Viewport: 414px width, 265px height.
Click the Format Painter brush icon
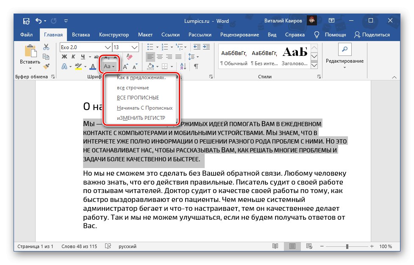point(46,66)
